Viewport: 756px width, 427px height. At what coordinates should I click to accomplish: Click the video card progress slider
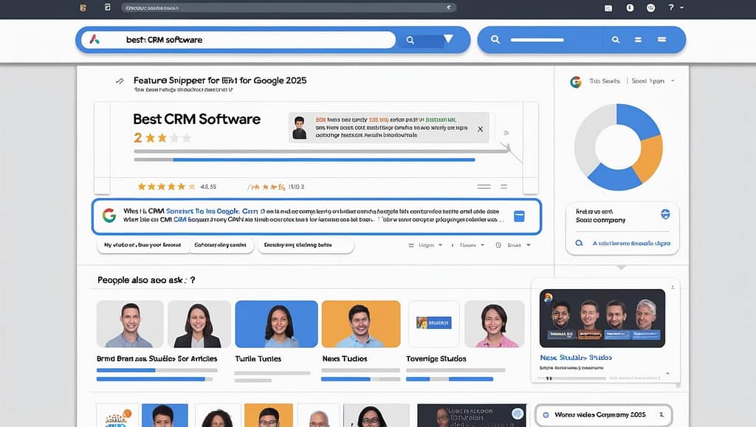(572, 378)
